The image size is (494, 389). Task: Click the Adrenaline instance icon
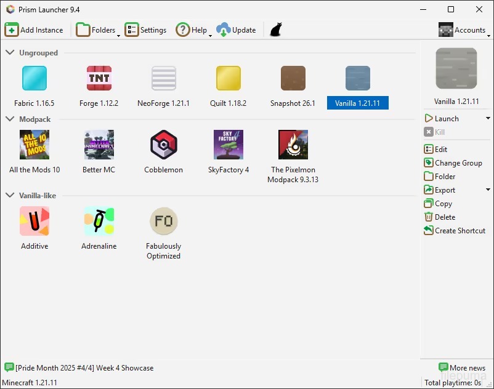[x=99, y=221]
